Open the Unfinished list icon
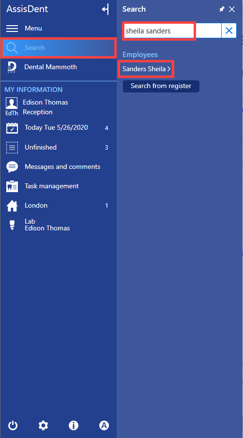The image size is (243, 438). 12,148
